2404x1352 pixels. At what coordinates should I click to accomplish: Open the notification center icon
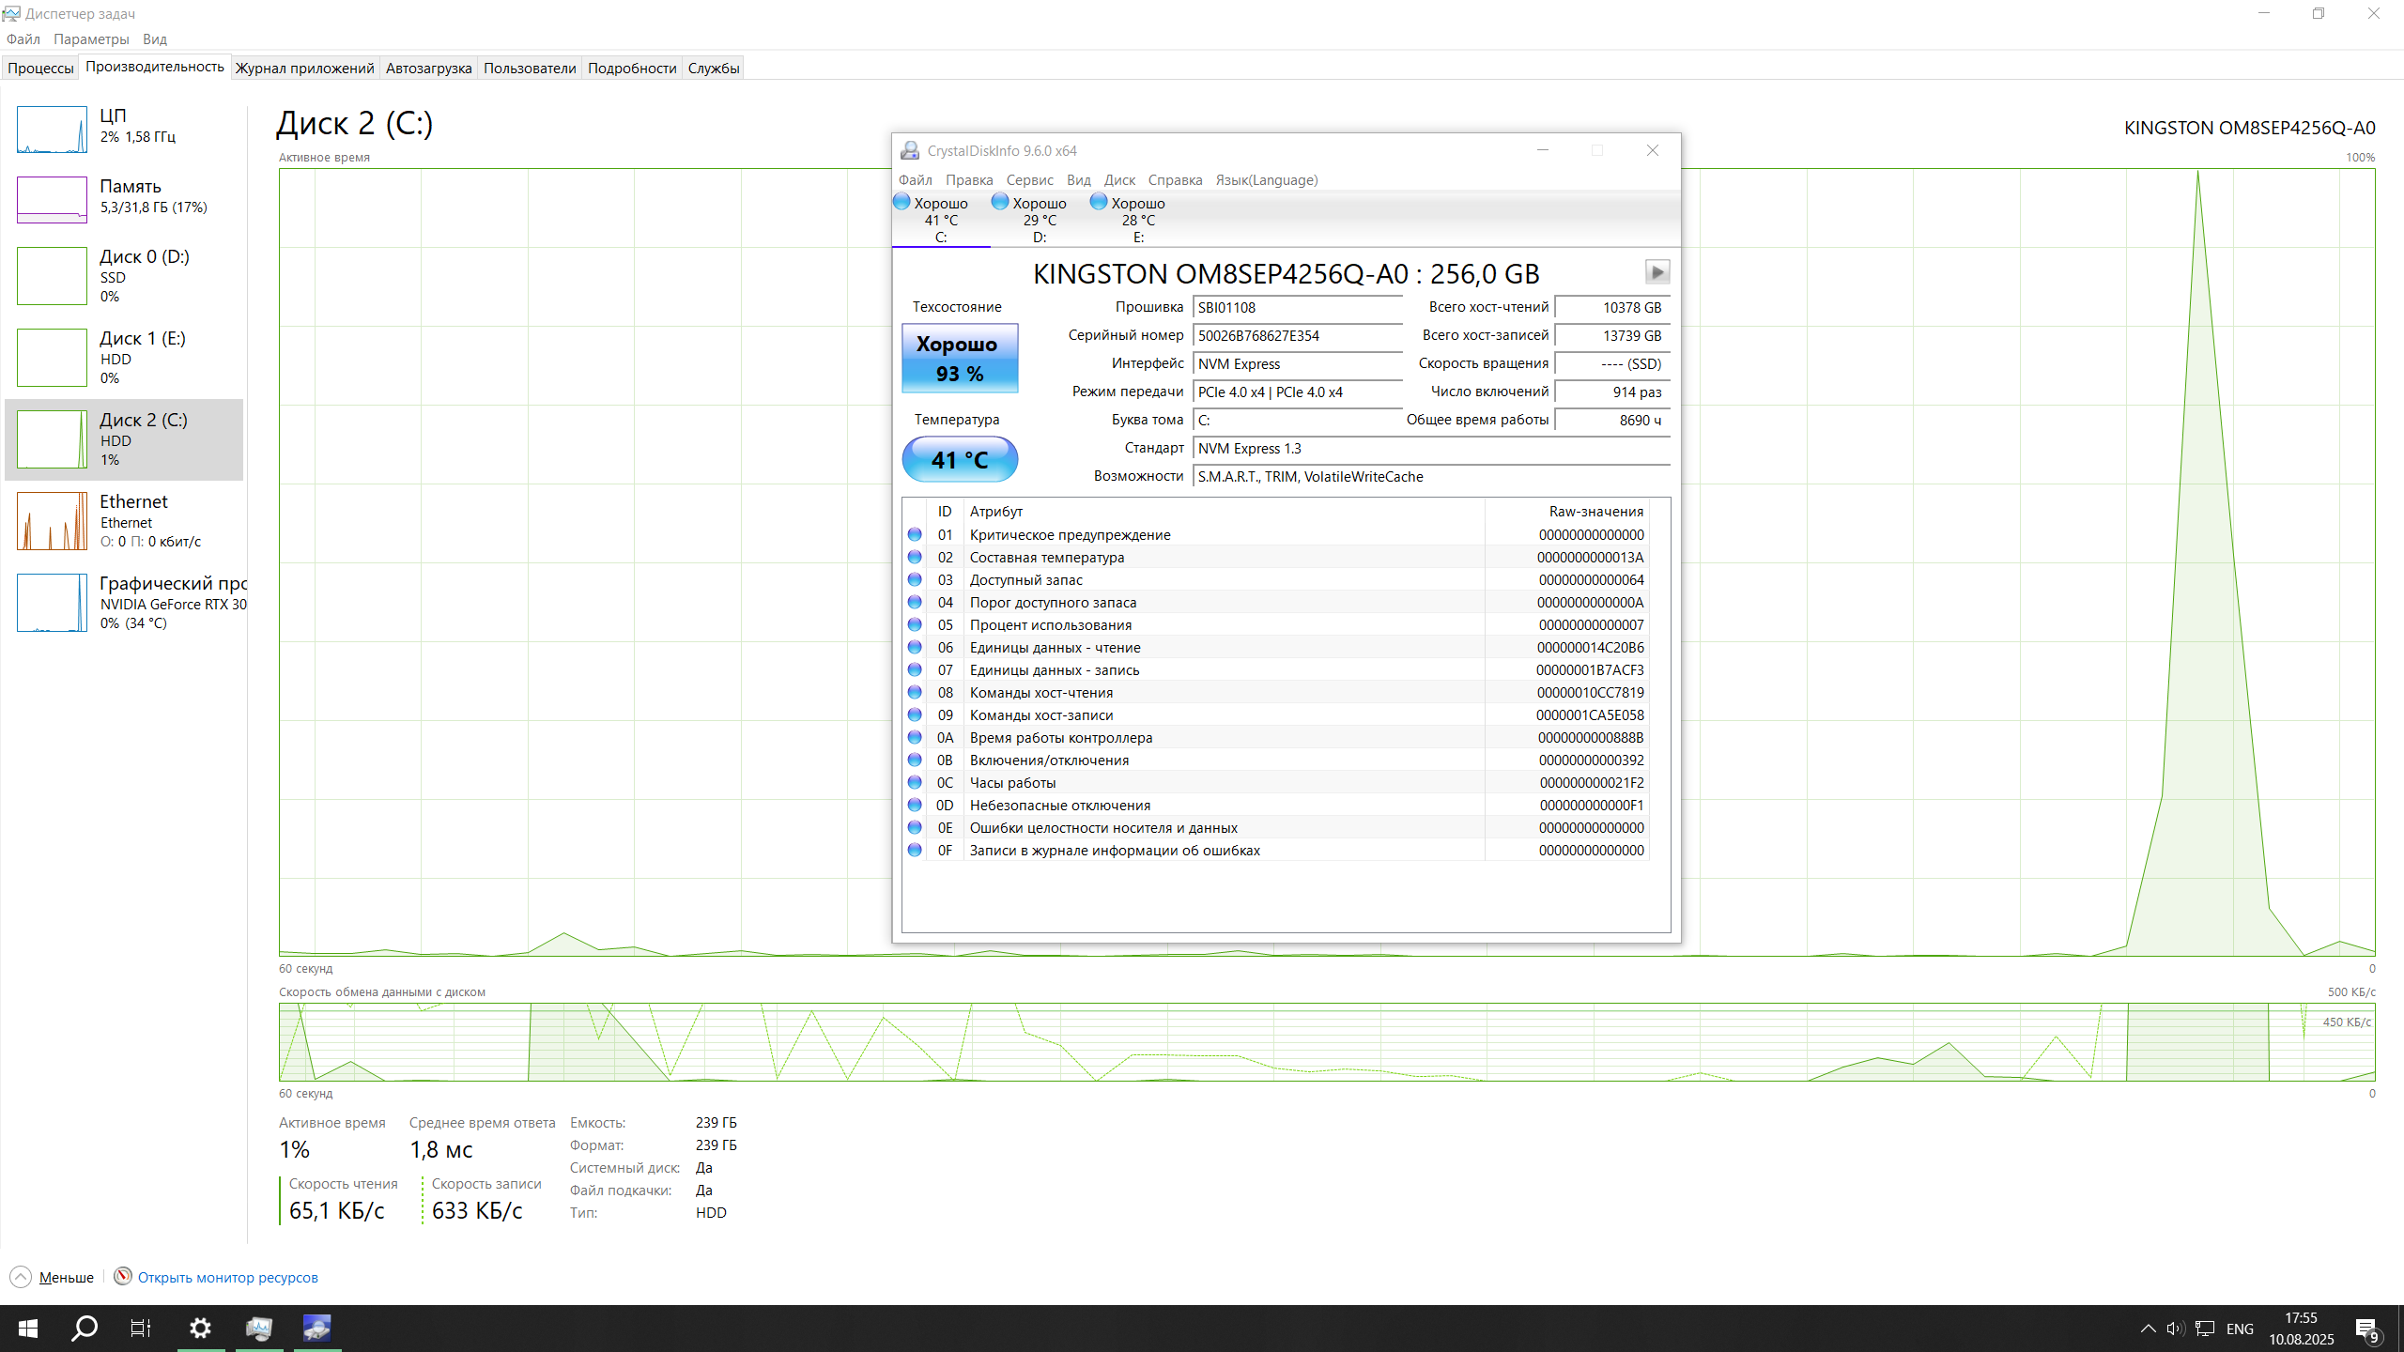2367,1329
